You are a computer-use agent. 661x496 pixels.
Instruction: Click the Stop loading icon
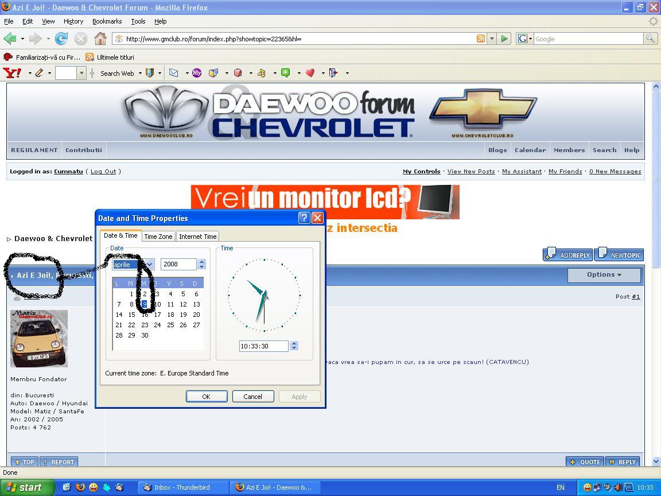[80, 39]
